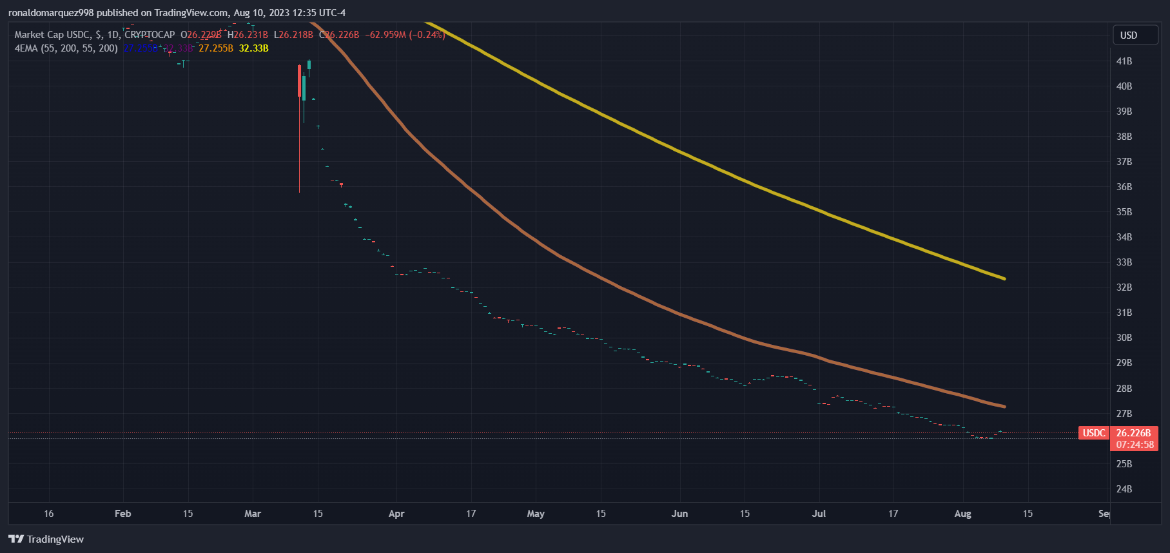
Task: Click the Mar label on time axis
Action: point(253,514)
